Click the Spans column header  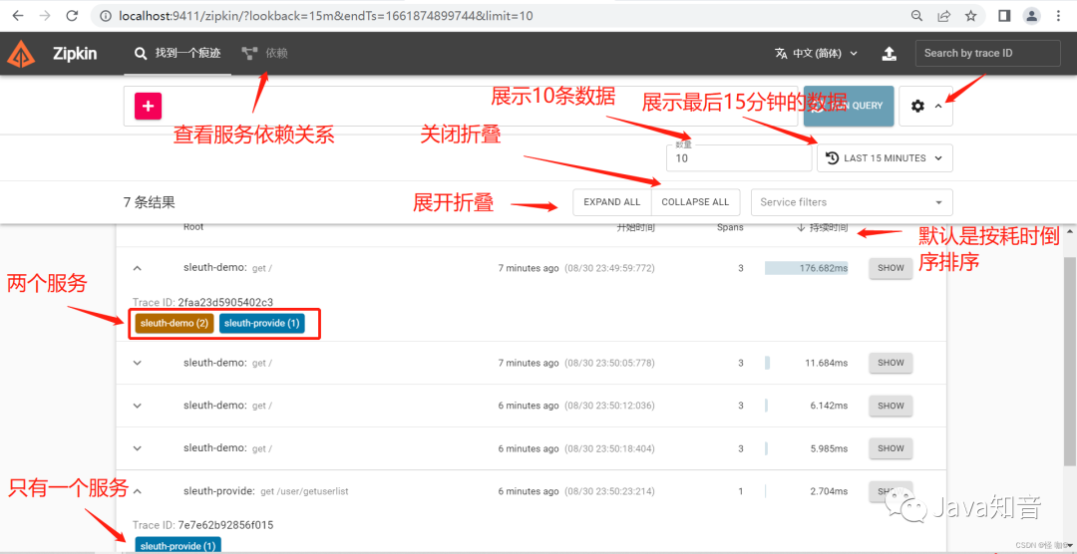(x=730, y=227)
